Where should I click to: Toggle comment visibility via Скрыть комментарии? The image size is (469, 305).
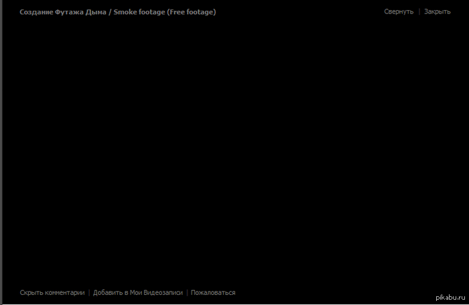[52, 292]
